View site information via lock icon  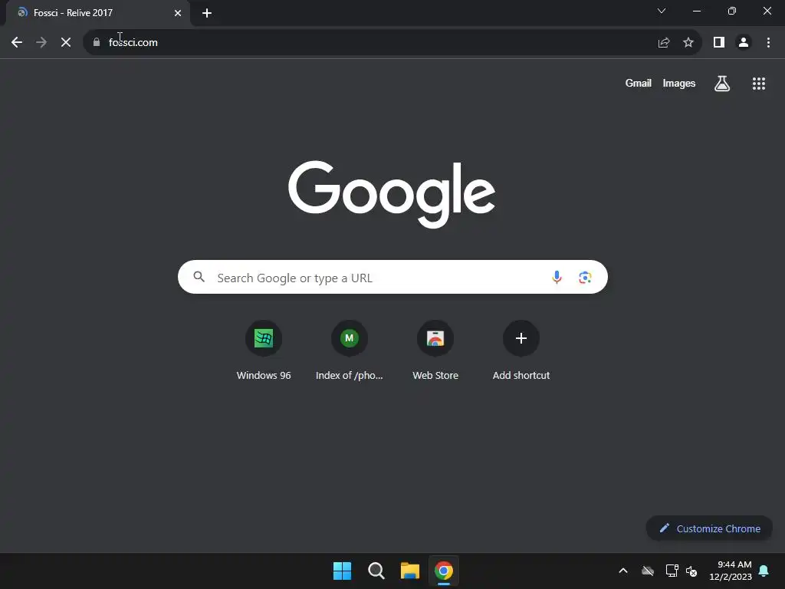[97, 43]
